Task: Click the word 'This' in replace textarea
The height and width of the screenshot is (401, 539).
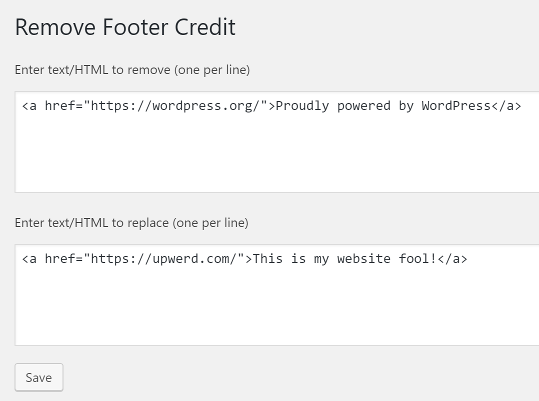Action: point(268,258)
